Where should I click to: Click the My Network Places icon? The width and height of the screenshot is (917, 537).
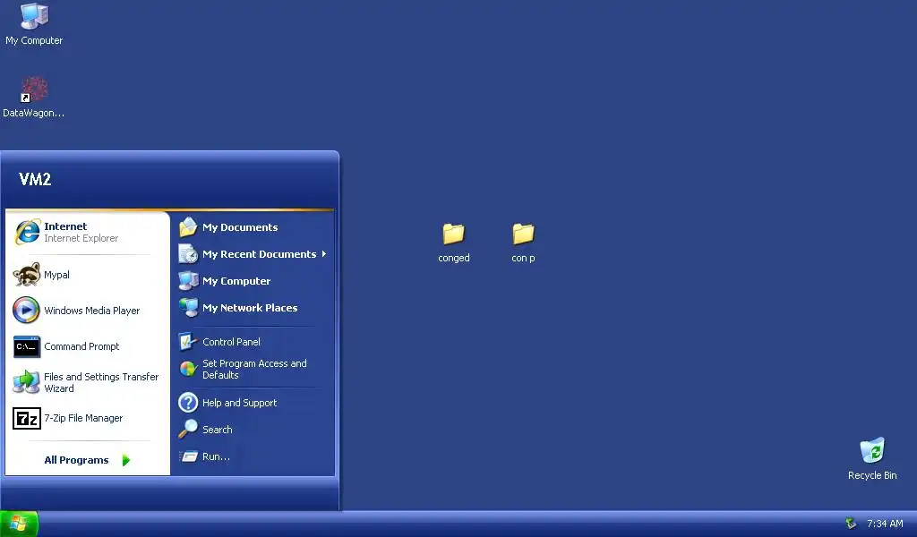click(188, 308)
